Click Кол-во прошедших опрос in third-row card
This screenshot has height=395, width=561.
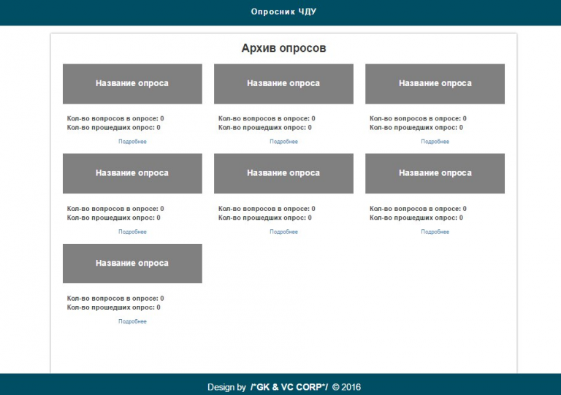coord(114,307)
